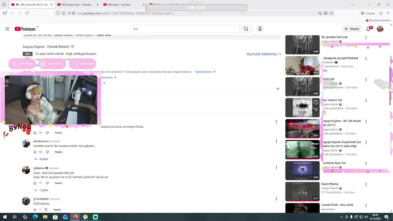Open the Firefox View icon

(4, 5)
